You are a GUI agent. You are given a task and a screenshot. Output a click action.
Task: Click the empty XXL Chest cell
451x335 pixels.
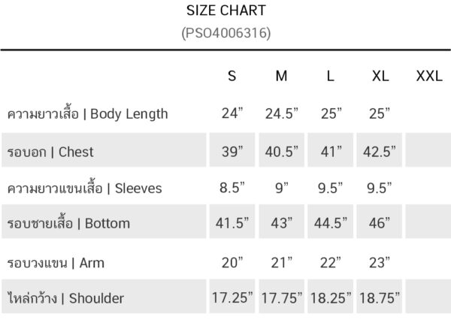[428, 152]
